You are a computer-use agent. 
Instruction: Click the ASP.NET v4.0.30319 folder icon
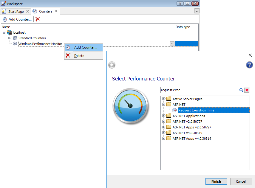tap(169, 133)
